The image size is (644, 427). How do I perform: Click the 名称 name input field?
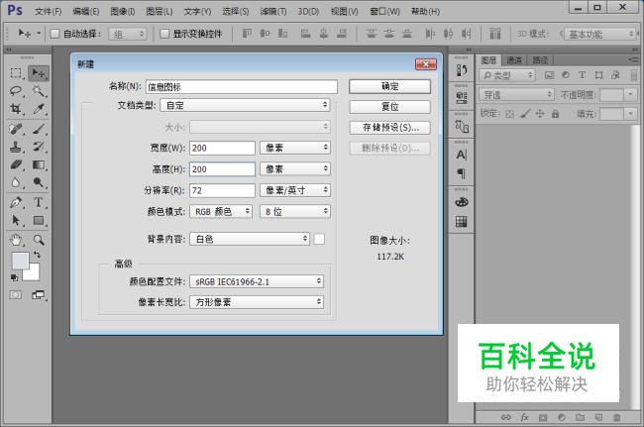[242, 86]
